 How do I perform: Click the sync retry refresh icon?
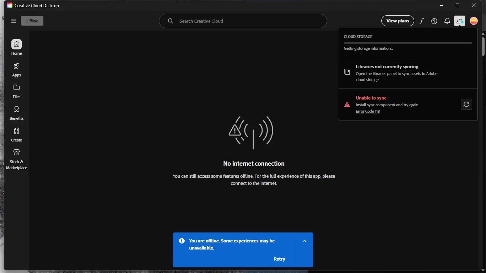(x=466, y=104)
